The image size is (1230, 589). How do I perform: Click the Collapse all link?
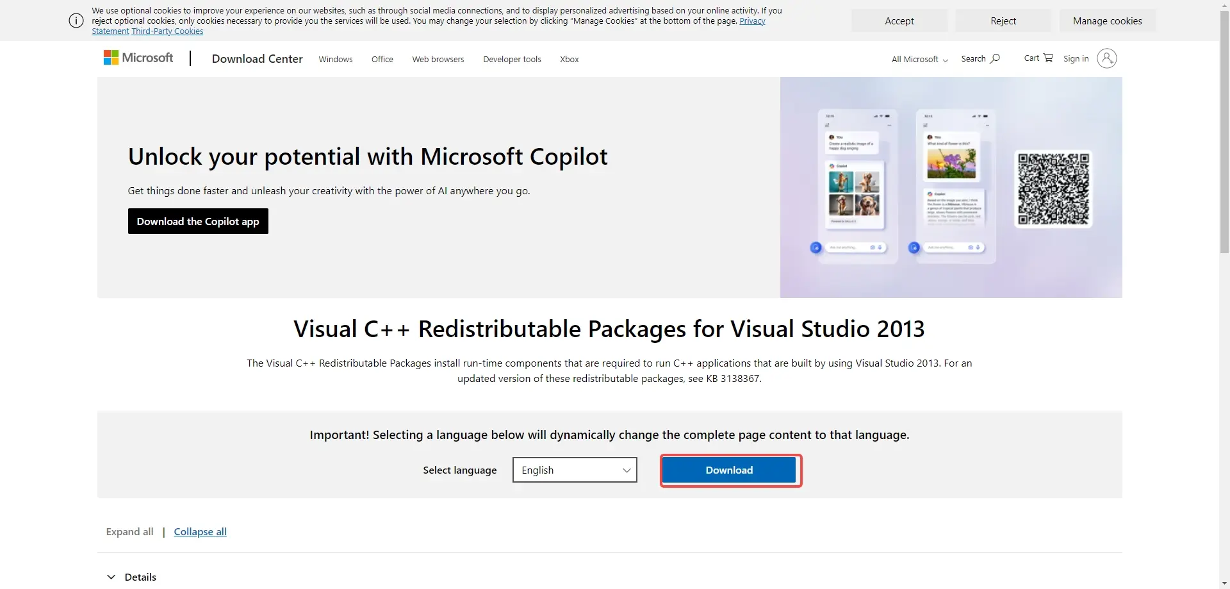[201, 531]
